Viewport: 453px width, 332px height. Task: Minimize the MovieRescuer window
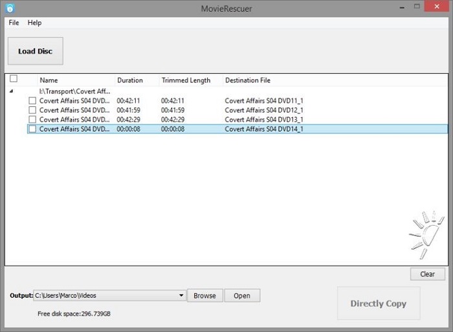click(x=402, y=7)
